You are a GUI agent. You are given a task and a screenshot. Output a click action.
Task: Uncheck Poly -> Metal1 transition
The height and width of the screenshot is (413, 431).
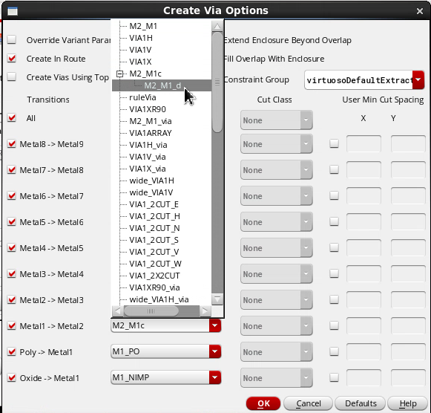12,351
